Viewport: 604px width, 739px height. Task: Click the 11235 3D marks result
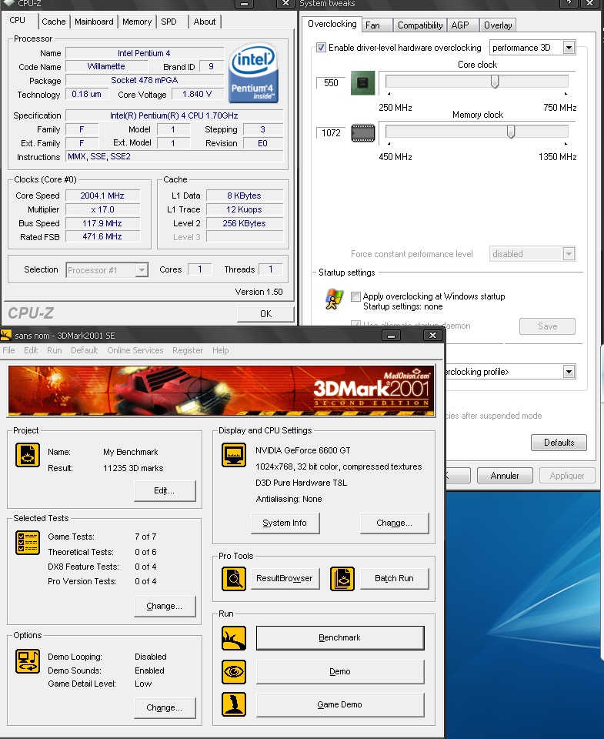coord(133,468)
